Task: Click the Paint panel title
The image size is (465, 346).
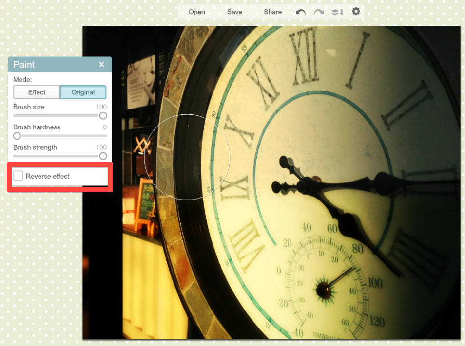Action: [24, 65]
